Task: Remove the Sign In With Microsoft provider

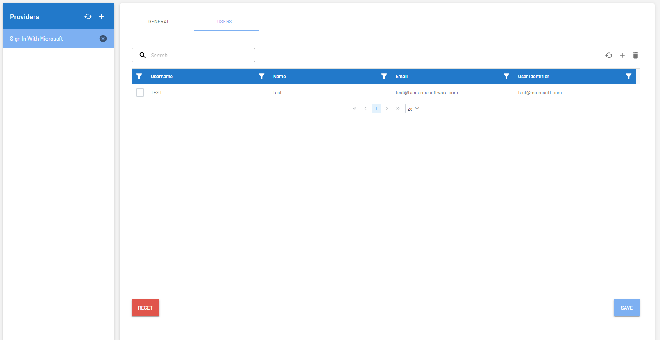Action: (103, 39)
